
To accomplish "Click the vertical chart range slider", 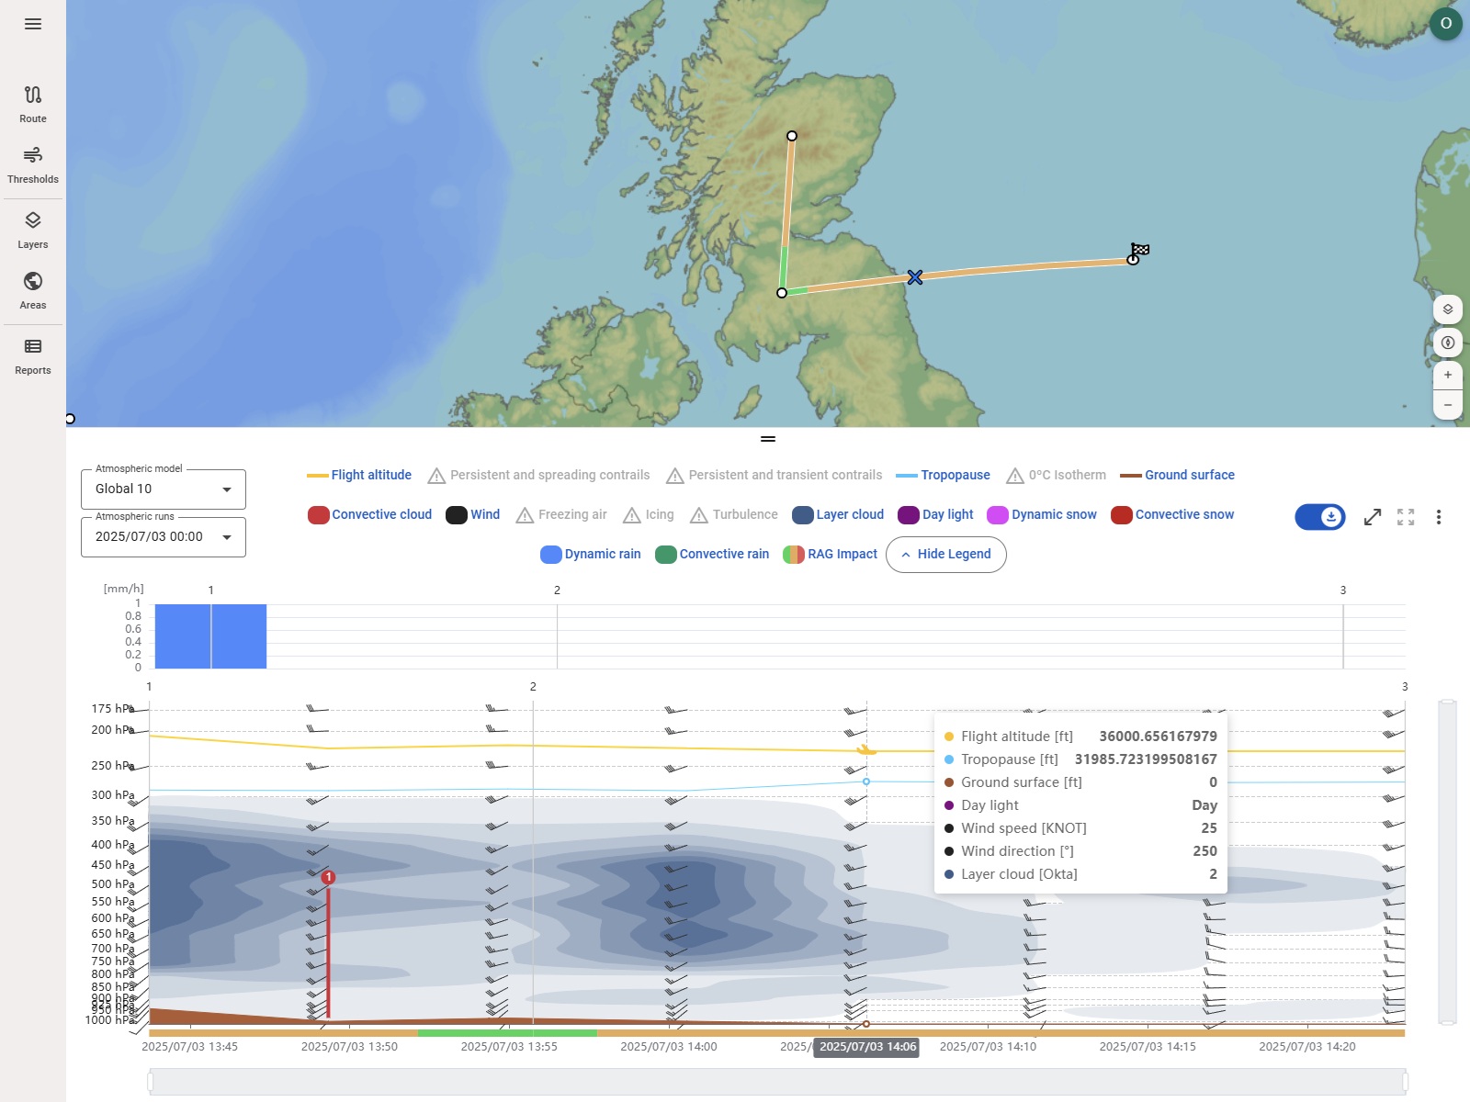I will 1448,862.
